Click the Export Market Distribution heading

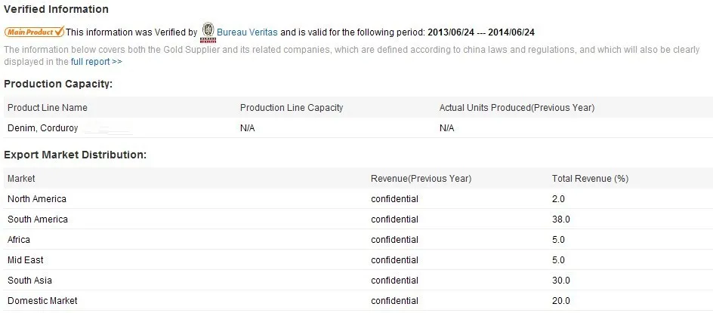coord(75,155)
